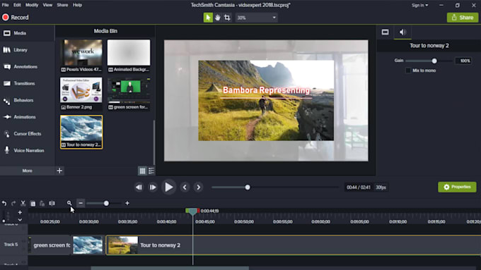
Task: Click the Record button
Action: (x=16, y=18)
